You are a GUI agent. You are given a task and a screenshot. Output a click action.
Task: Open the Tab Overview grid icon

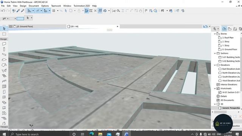pyautogui.click(x=11, y=26)
